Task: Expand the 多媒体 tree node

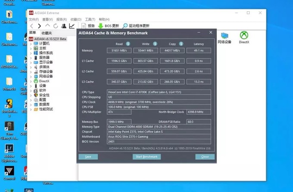Action: [31, 67]
